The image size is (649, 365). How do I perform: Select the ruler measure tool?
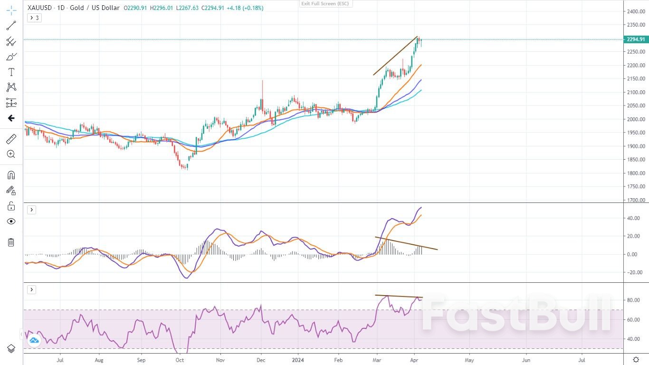tap(11, 139)
